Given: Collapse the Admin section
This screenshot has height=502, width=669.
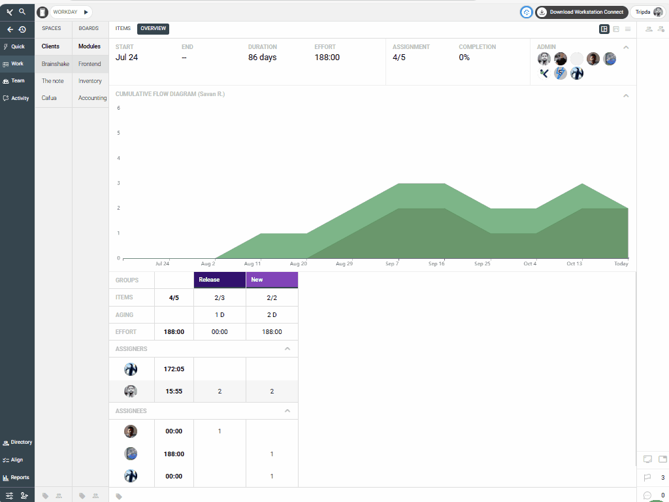Looking at the screenshot, I should click(626, 47).
